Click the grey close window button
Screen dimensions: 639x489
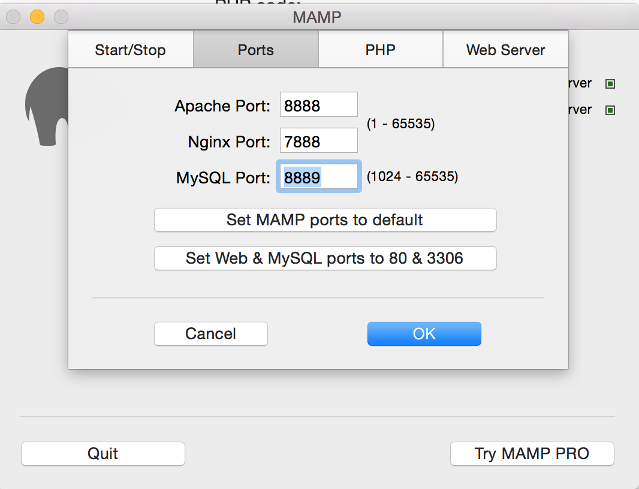click(14, 17)
